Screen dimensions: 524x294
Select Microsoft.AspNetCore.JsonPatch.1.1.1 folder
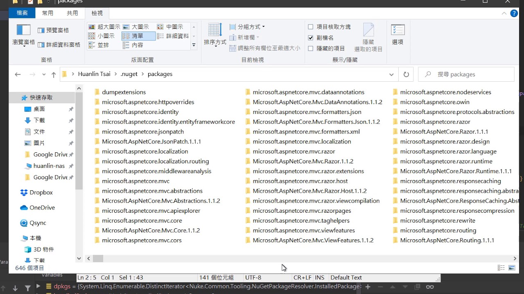click(147, 142)
